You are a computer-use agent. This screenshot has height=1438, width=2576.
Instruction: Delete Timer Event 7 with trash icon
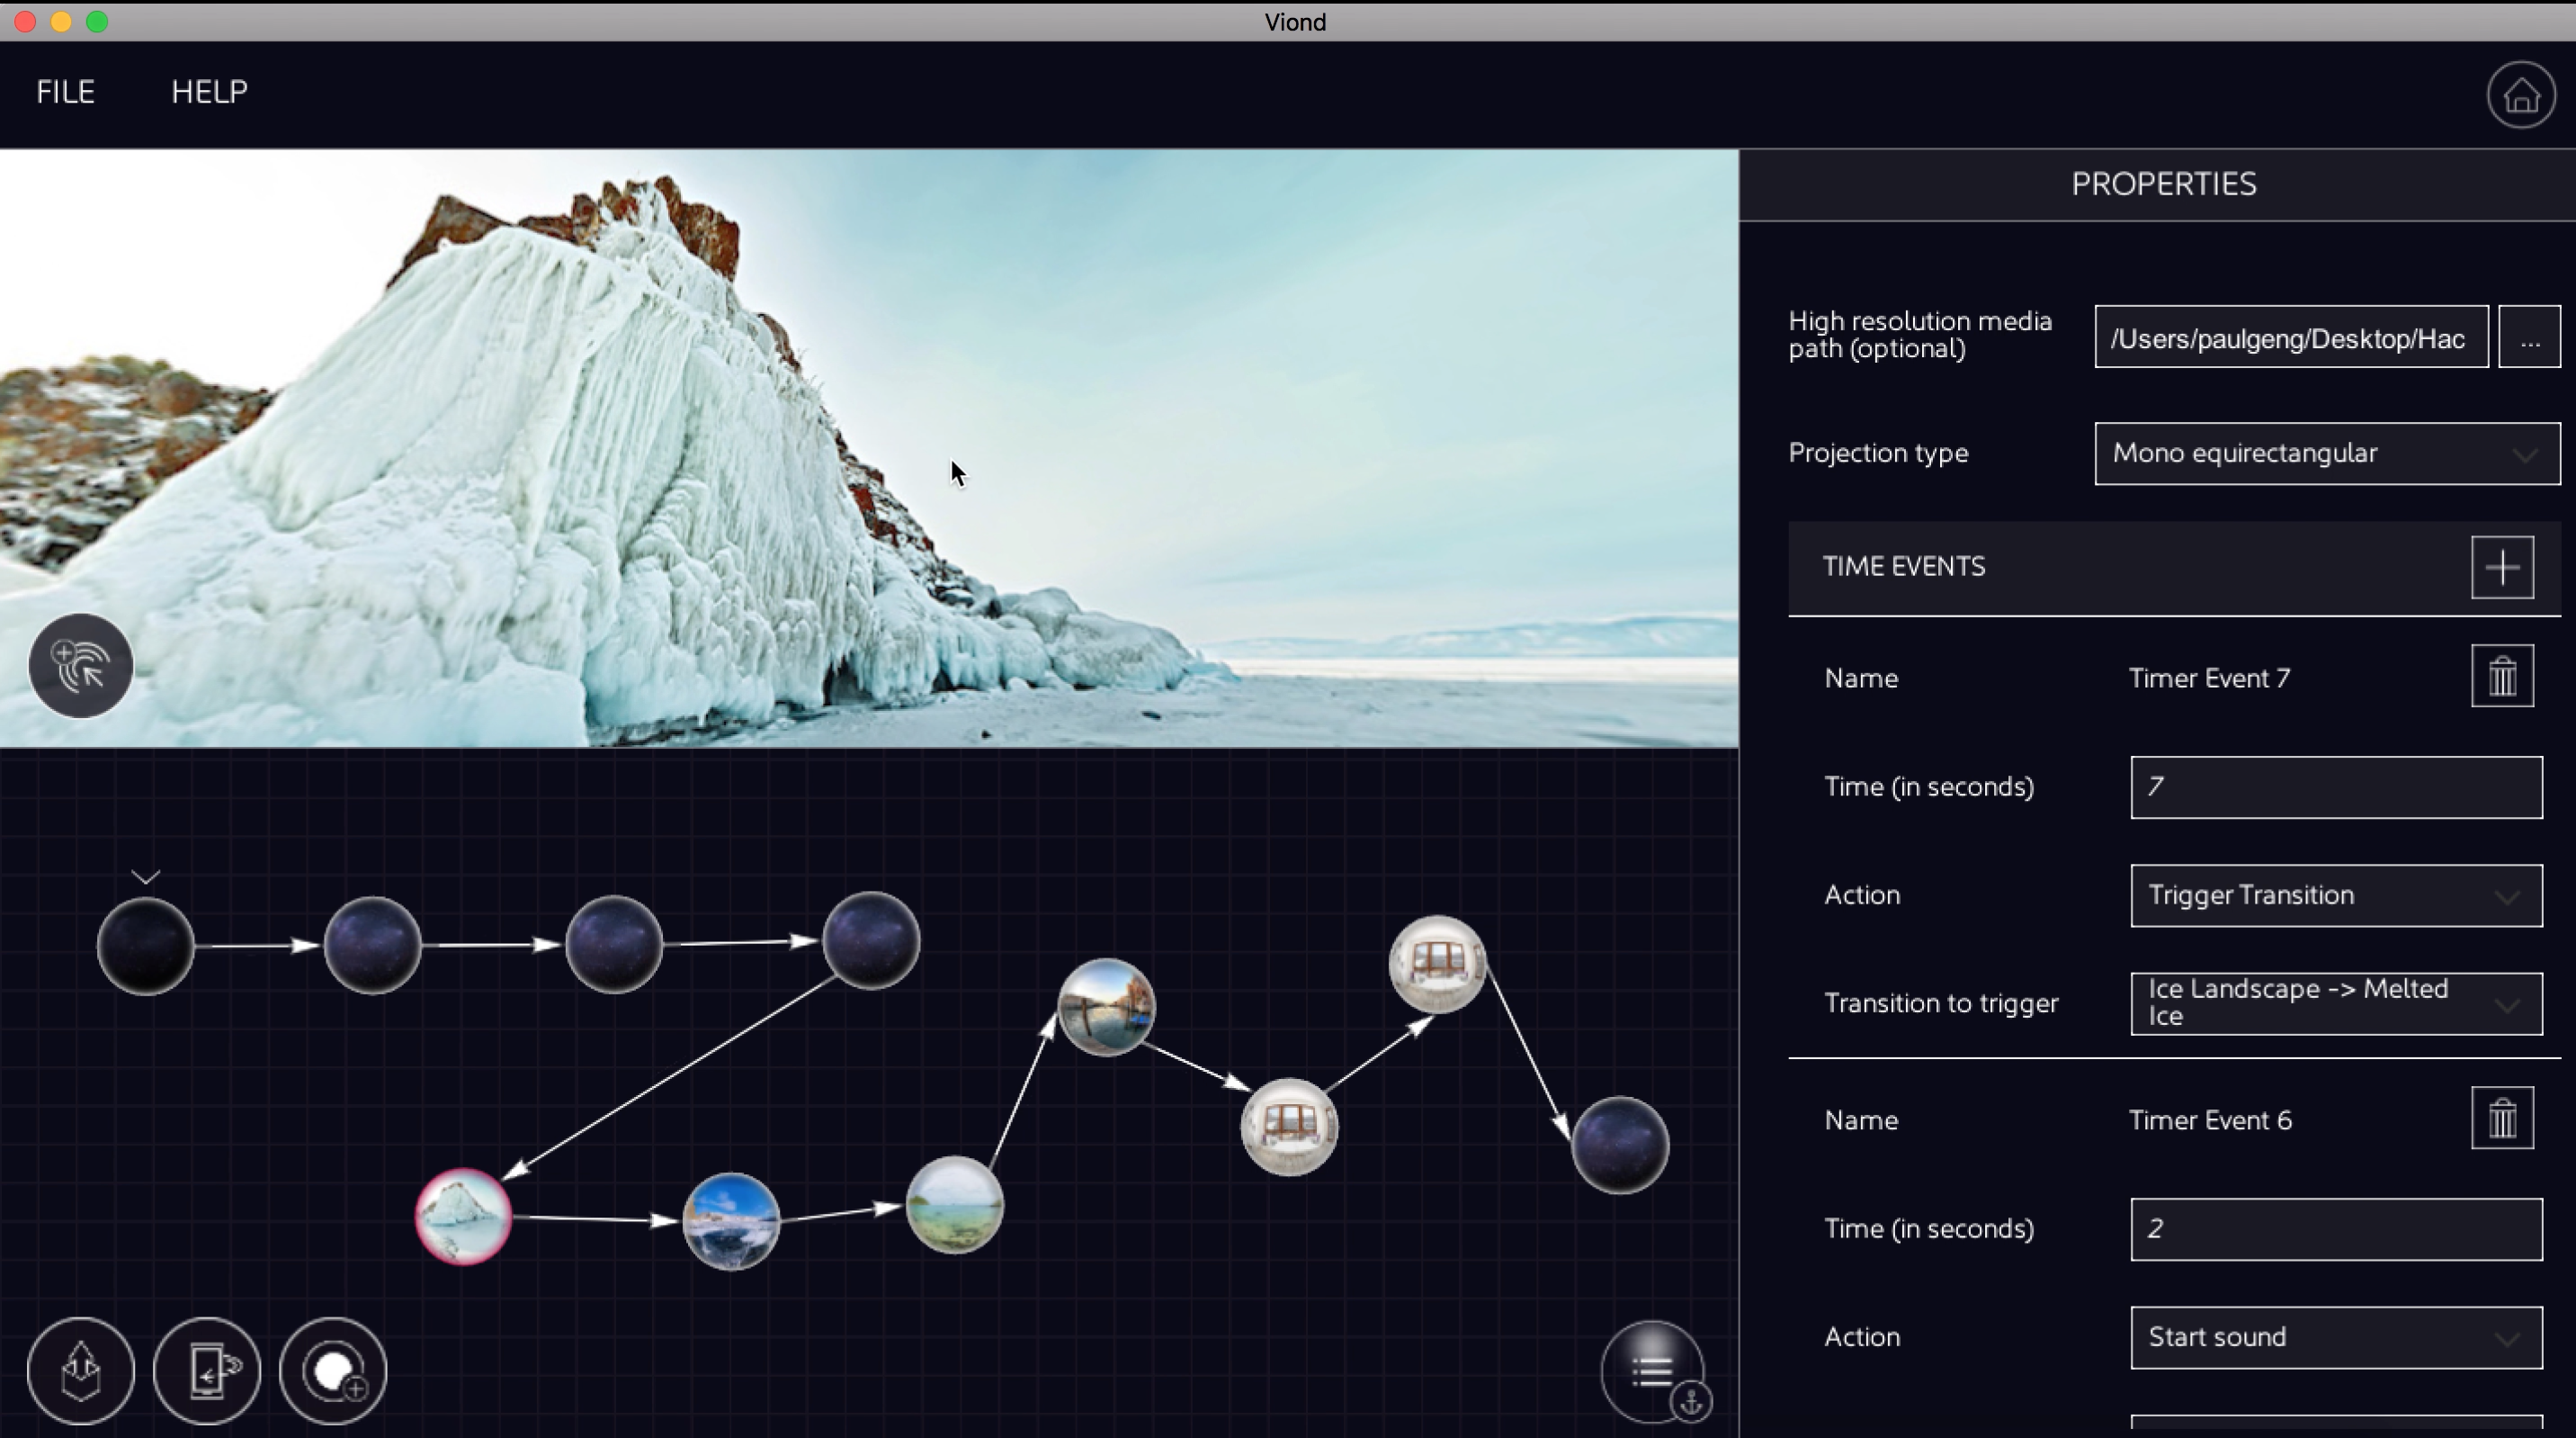[2502, 678]
